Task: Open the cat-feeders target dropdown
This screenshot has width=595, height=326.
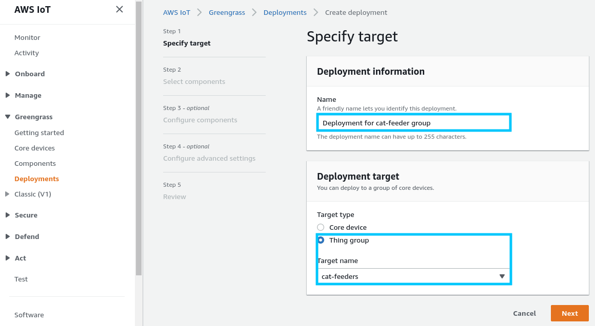Action: (413, 276)
